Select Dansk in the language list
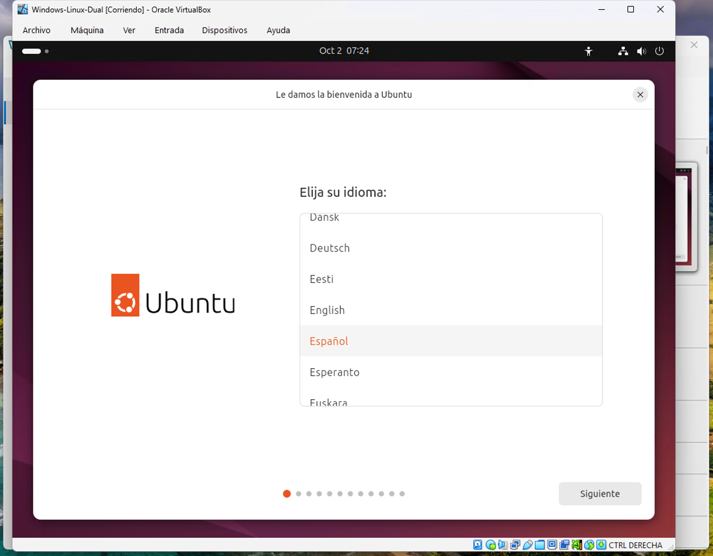The width and height of the screenshot is (713, 556). tap(451, 223)
